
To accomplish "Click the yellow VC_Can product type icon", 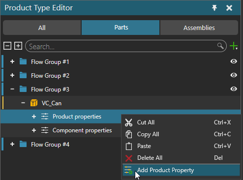I will 34,103.
